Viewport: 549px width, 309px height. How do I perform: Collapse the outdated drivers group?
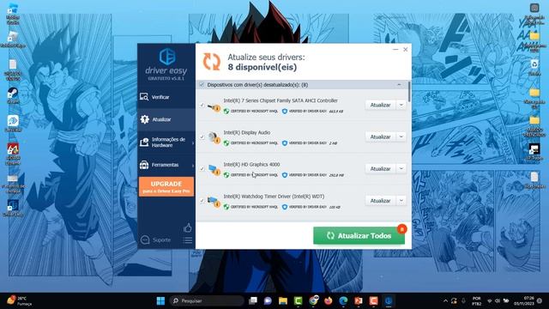[399, 85]
